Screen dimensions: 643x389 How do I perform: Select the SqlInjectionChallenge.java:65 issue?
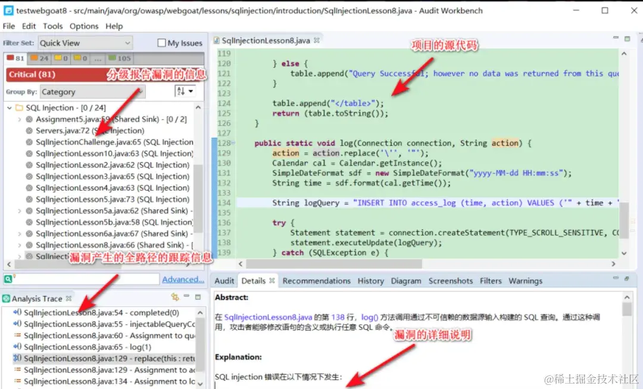tap(114, 142)
